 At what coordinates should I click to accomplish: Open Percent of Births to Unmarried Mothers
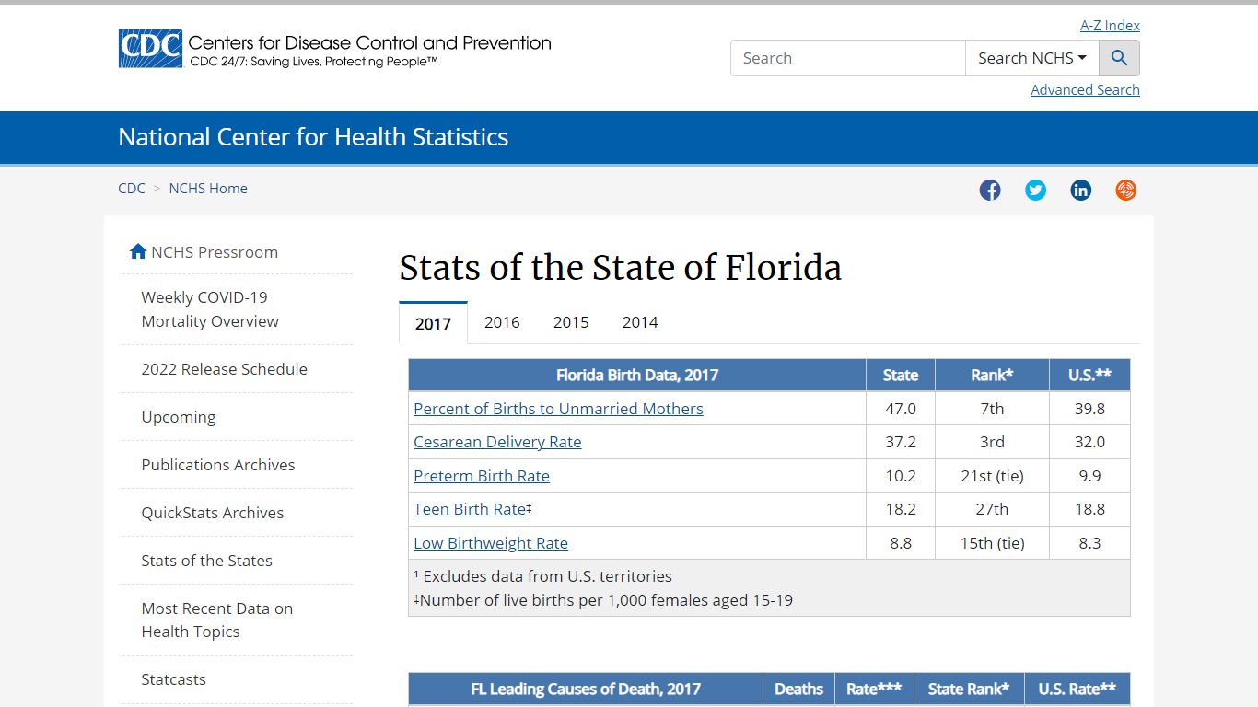point(558,409)
